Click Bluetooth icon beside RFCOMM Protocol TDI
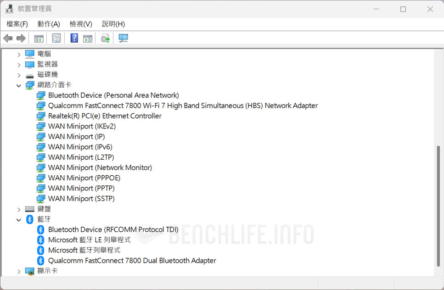Image resolution: width=444 pixels, height=290 pixels. click(40, 230)
